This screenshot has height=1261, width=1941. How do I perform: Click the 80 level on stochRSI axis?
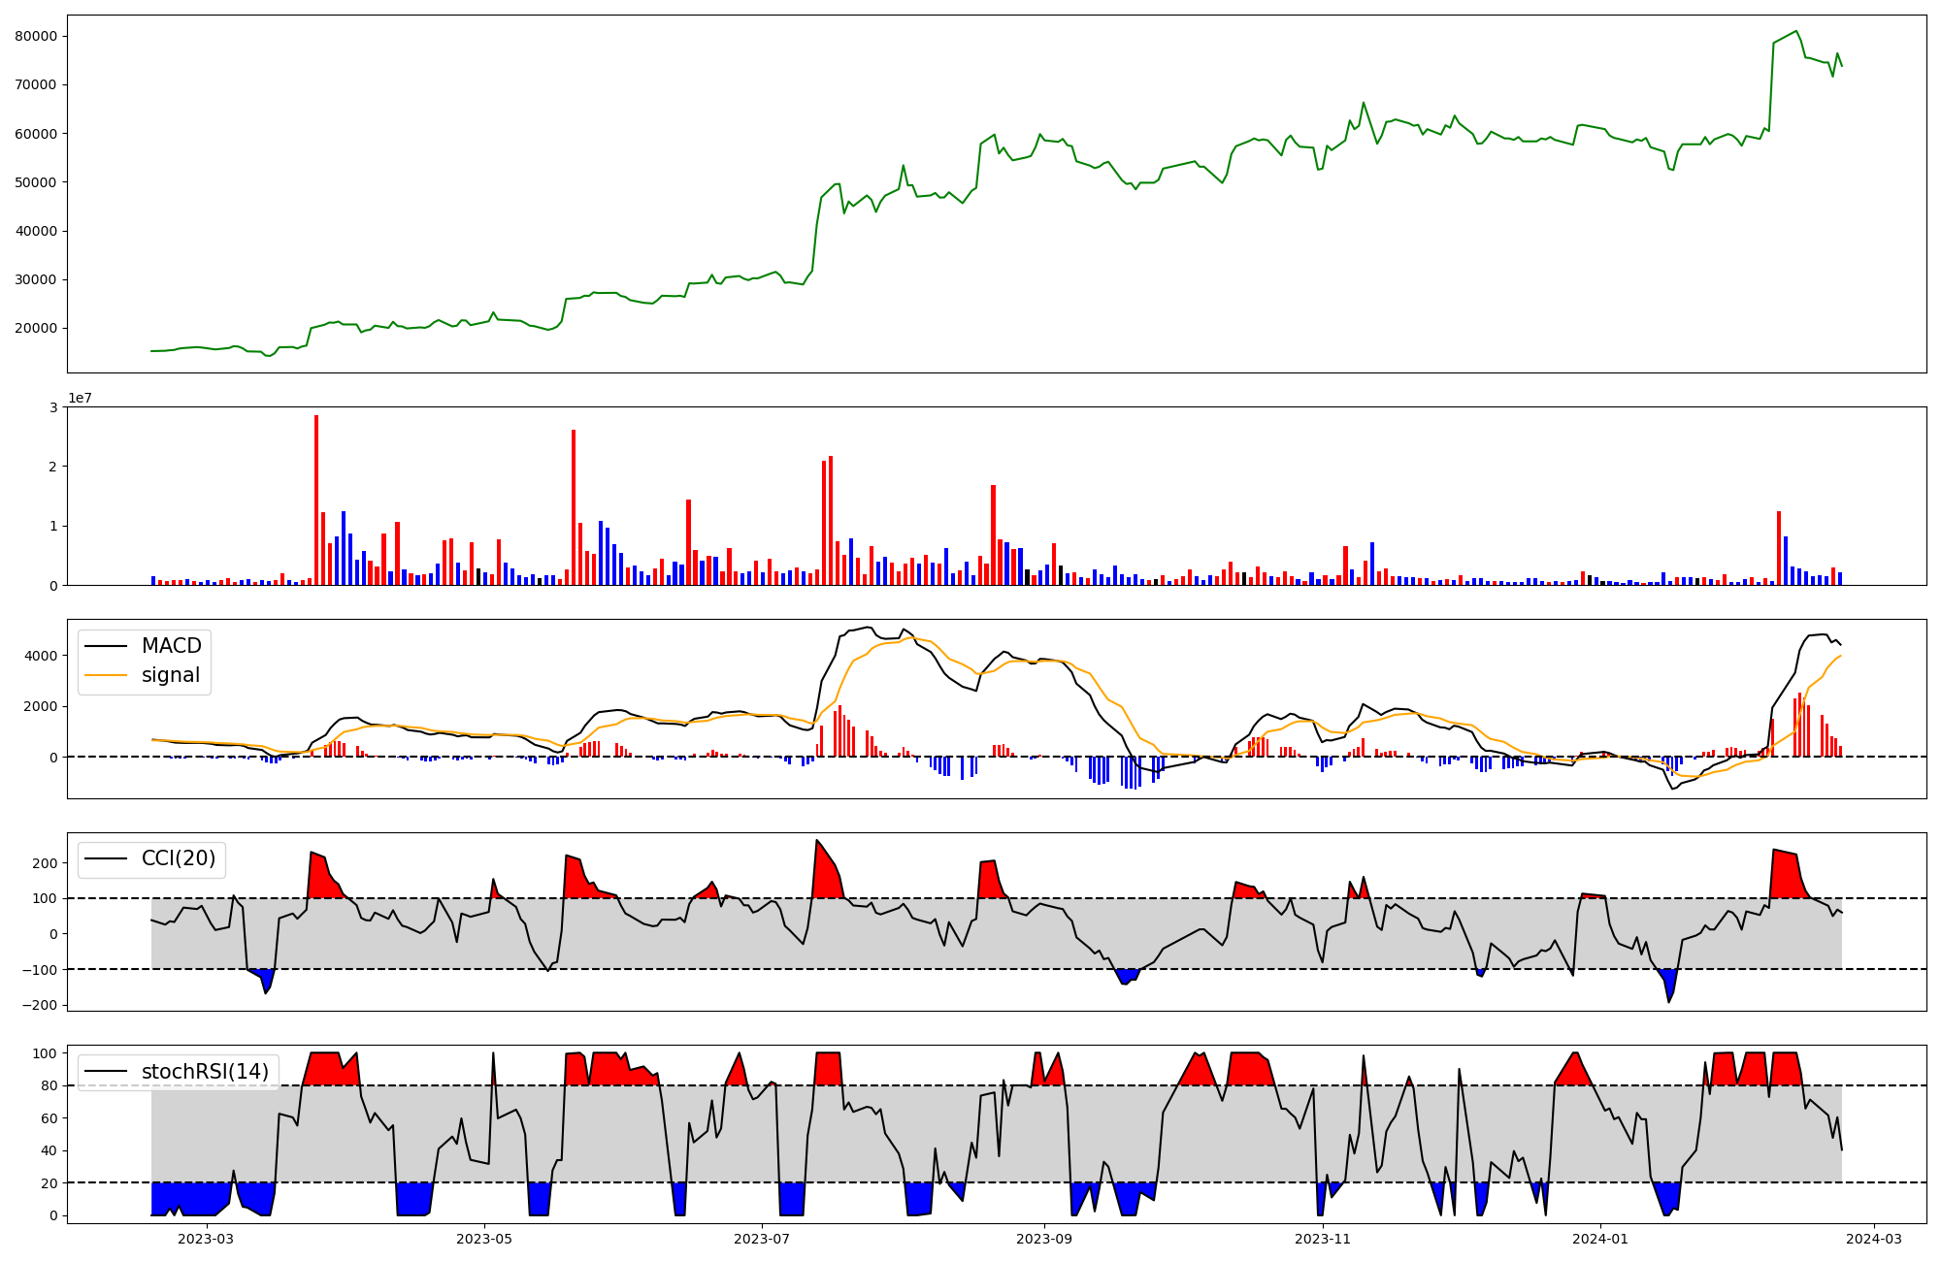[x=48, y=1085]
